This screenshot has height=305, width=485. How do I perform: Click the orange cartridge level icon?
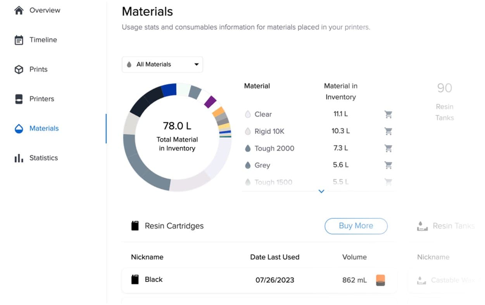coord(380,280)
